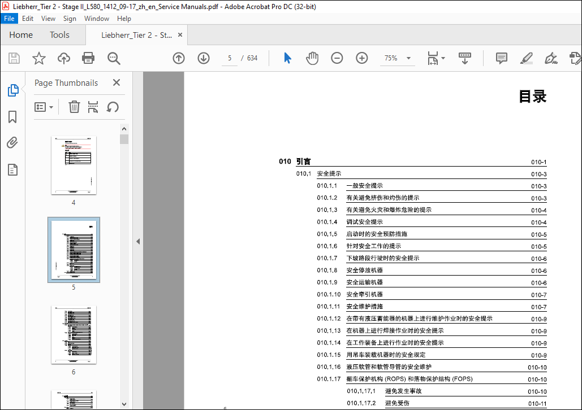This screenshot has width=582, height=410.
Task: Click the upload to cloud icon
Action: (x=64, y=58)
